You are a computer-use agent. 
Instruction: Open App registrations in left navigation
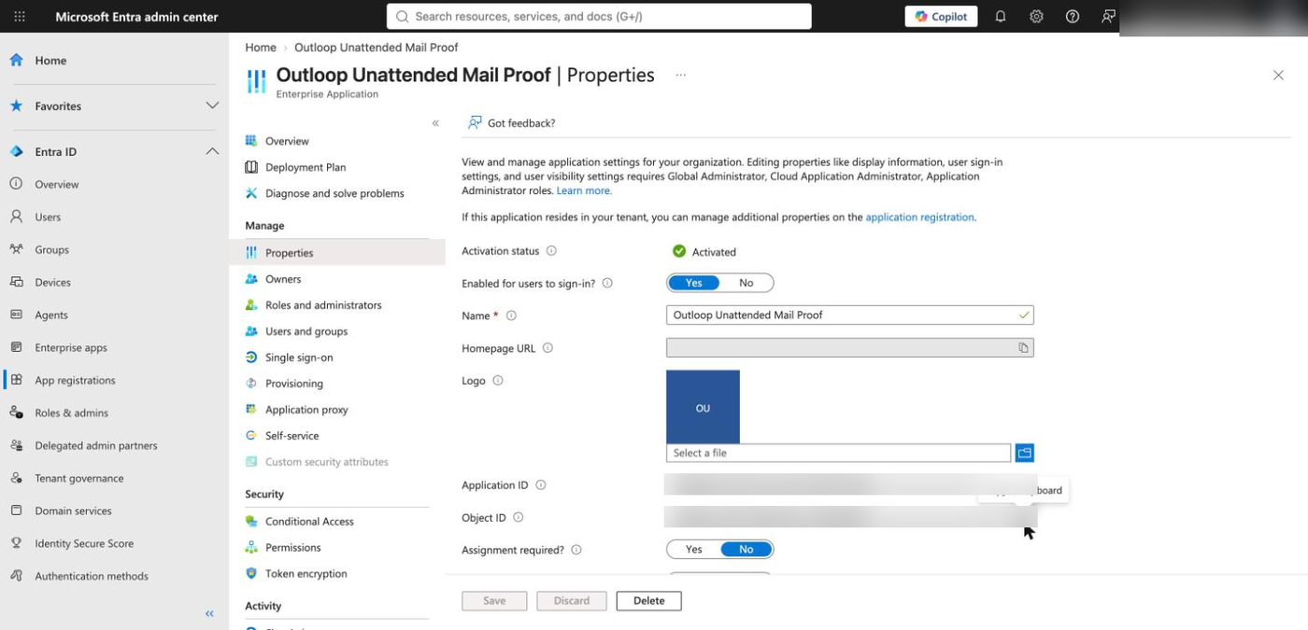(75, 381)
